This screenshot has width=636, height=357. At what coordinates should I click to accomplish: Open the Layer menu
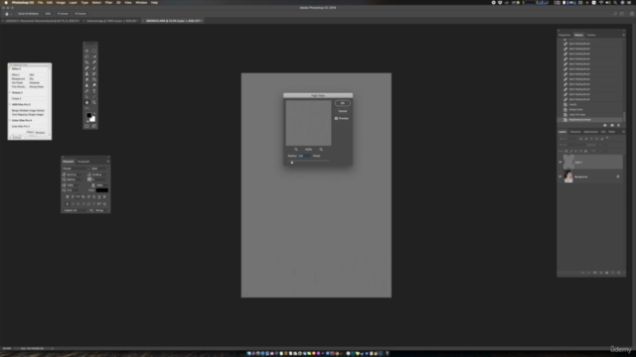pyautogui.click(x=73, y=2)
